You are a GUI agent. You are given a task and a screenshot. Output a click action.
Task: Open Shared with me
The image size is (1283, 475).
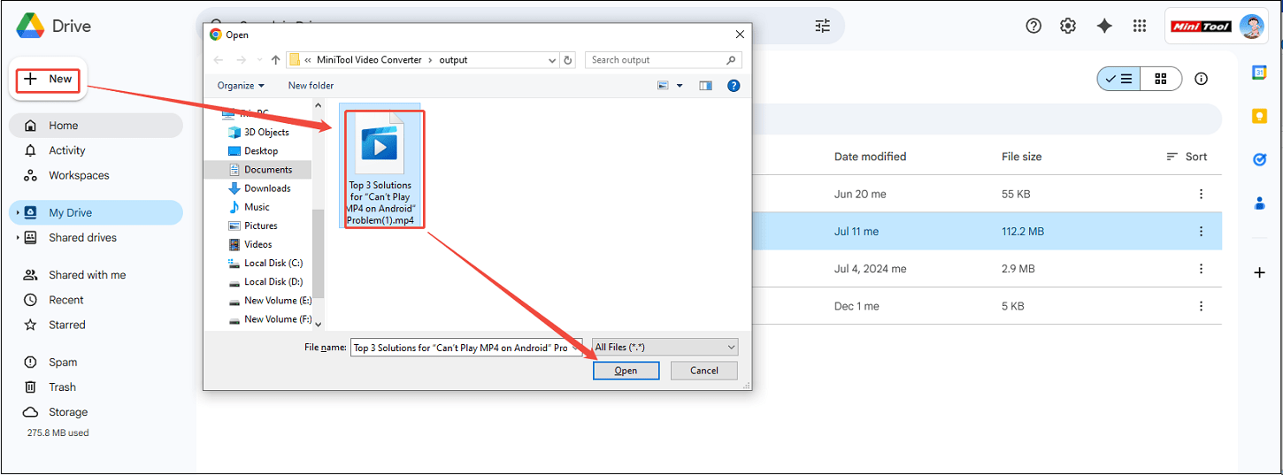pyautogui.click(x=96, y=275)
